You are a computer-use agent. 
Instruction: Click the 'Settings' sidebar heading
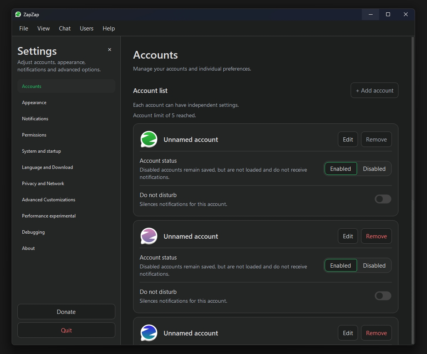(37, 51)
